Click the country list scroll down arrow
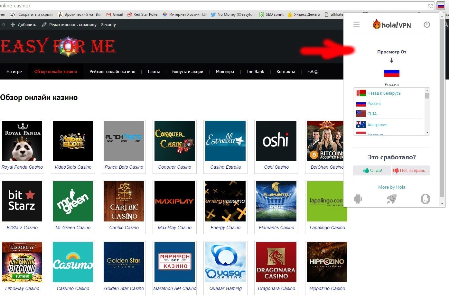 click(427, 132)
